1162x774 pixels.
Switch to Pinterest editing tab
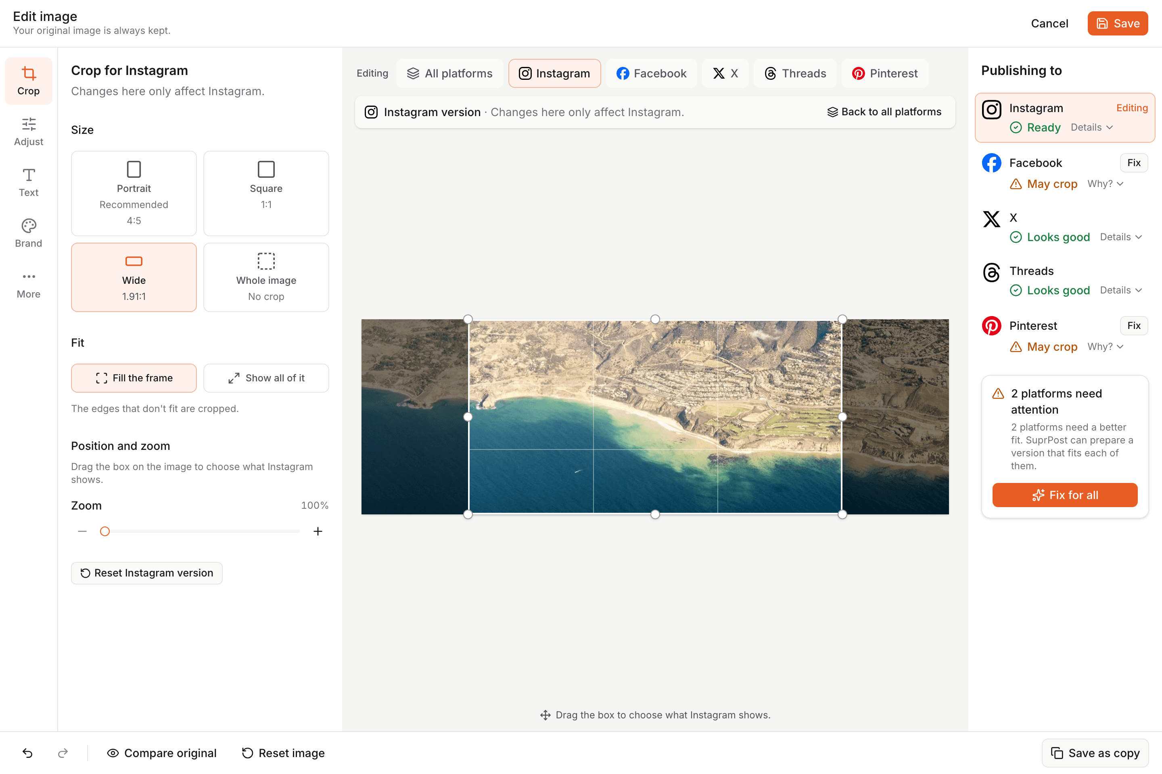pyautogui.click(x=885, y=73)
